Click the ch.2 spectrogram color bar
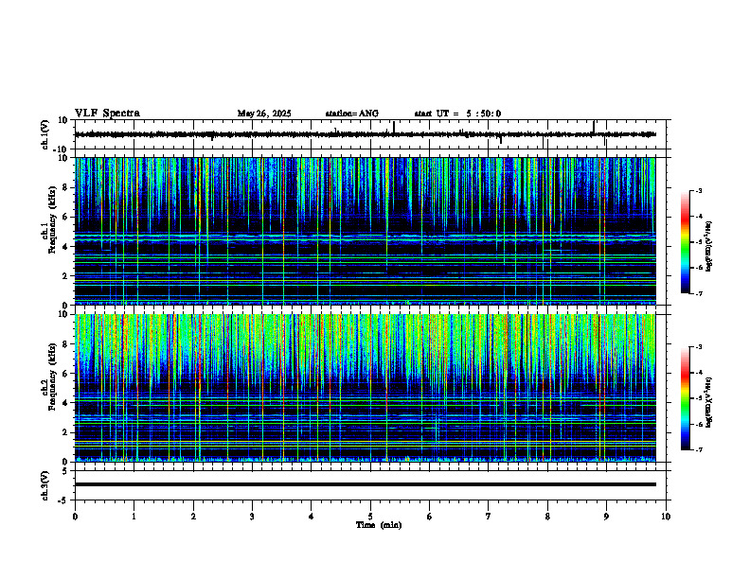 [686, 398]
